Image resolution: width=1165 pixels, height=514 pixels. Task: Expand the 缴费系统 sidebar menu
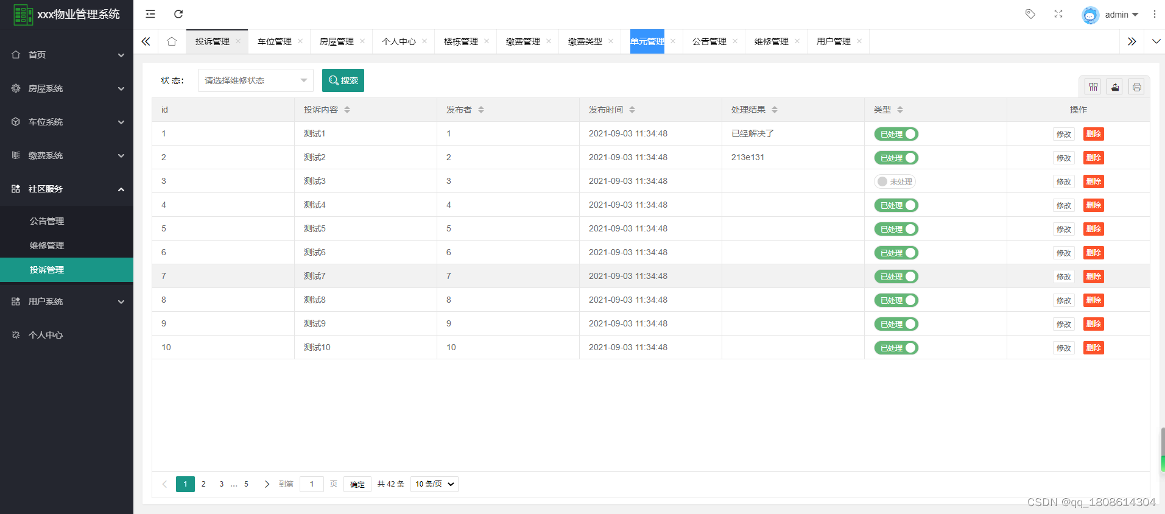66,155
